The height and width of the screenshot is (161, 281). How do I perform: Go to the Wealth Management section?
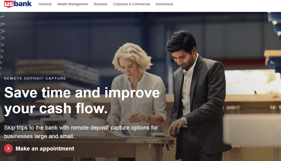coord(73,4)
